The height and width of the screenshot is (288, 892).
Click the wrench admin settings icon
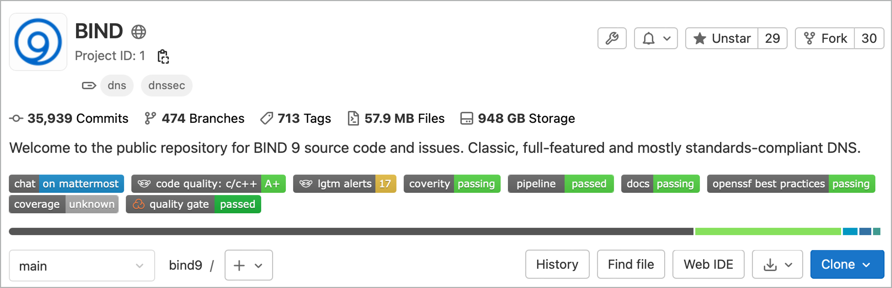(x=612, y=38)
